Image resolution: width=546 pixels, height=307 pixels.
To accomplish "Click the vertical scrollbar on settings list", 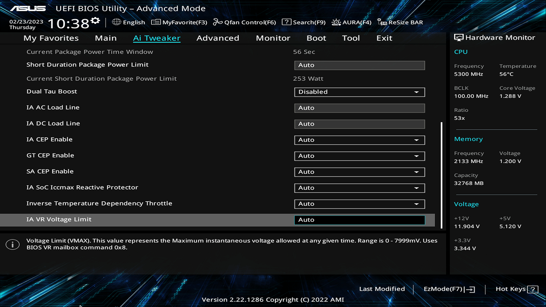I will pos(441,175).
